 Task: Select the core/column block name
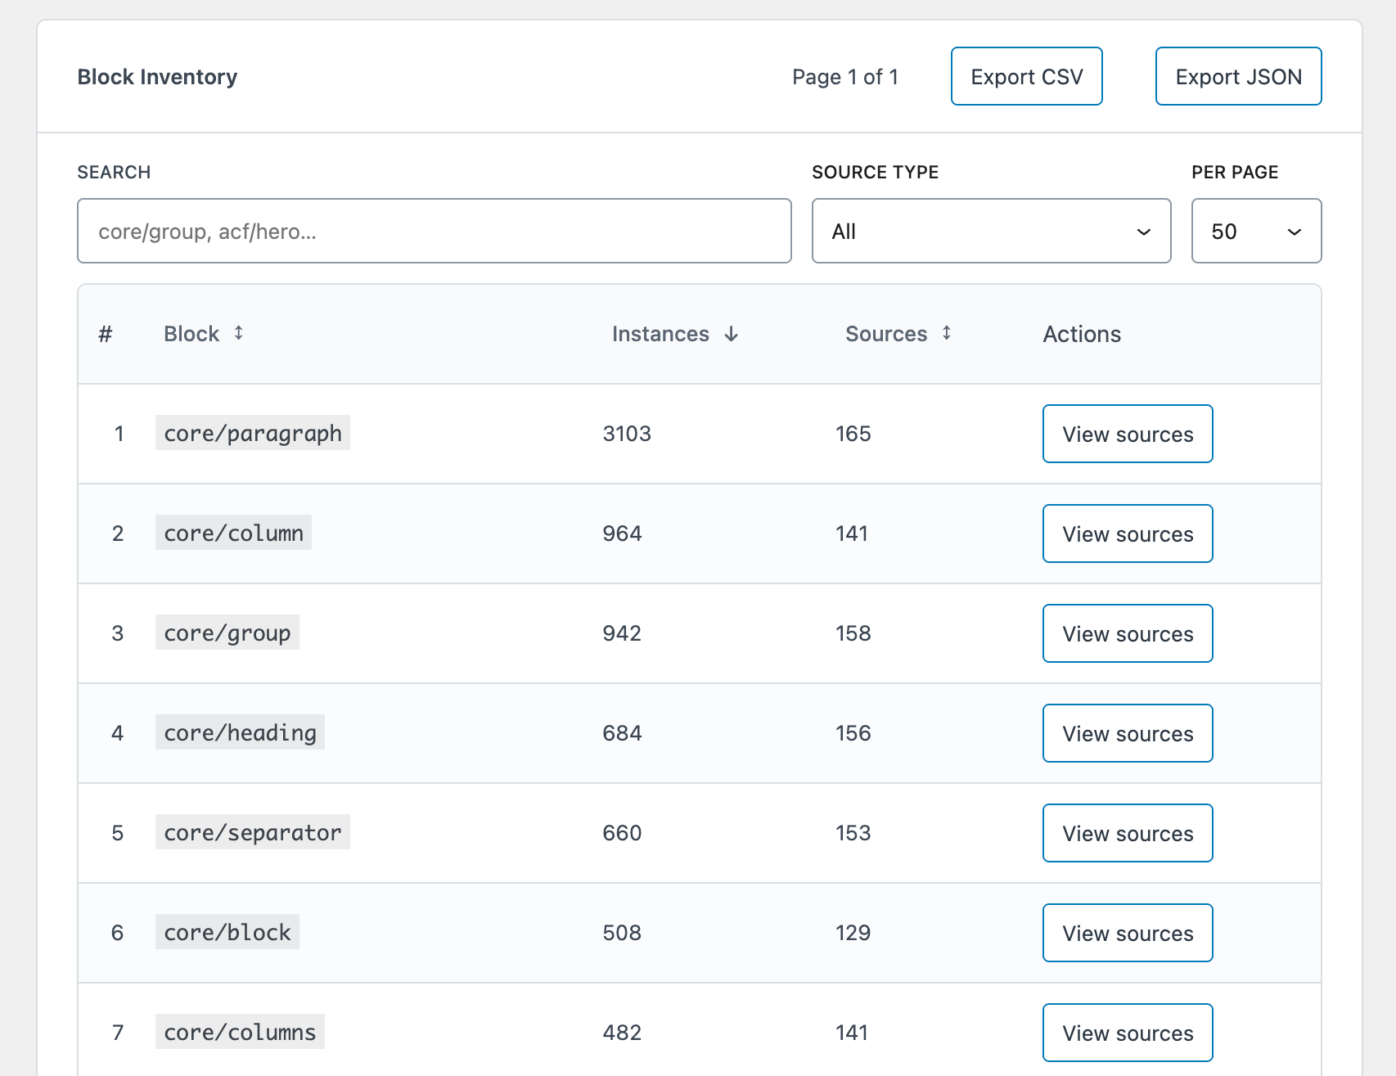coord(233,533)
